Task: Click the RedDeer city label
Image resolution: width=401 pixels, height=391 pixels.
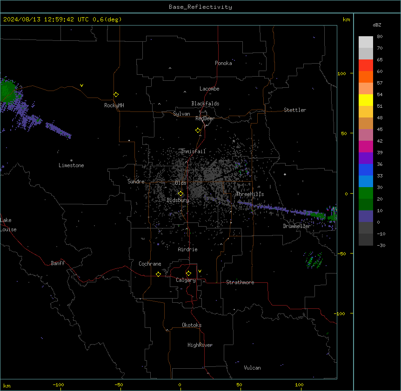Action: pos(205,118)
